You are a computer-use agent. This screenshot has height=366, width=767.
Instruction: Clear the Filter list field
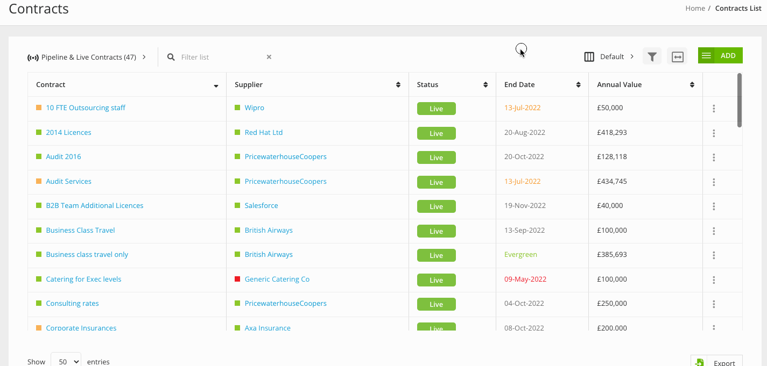269,57
